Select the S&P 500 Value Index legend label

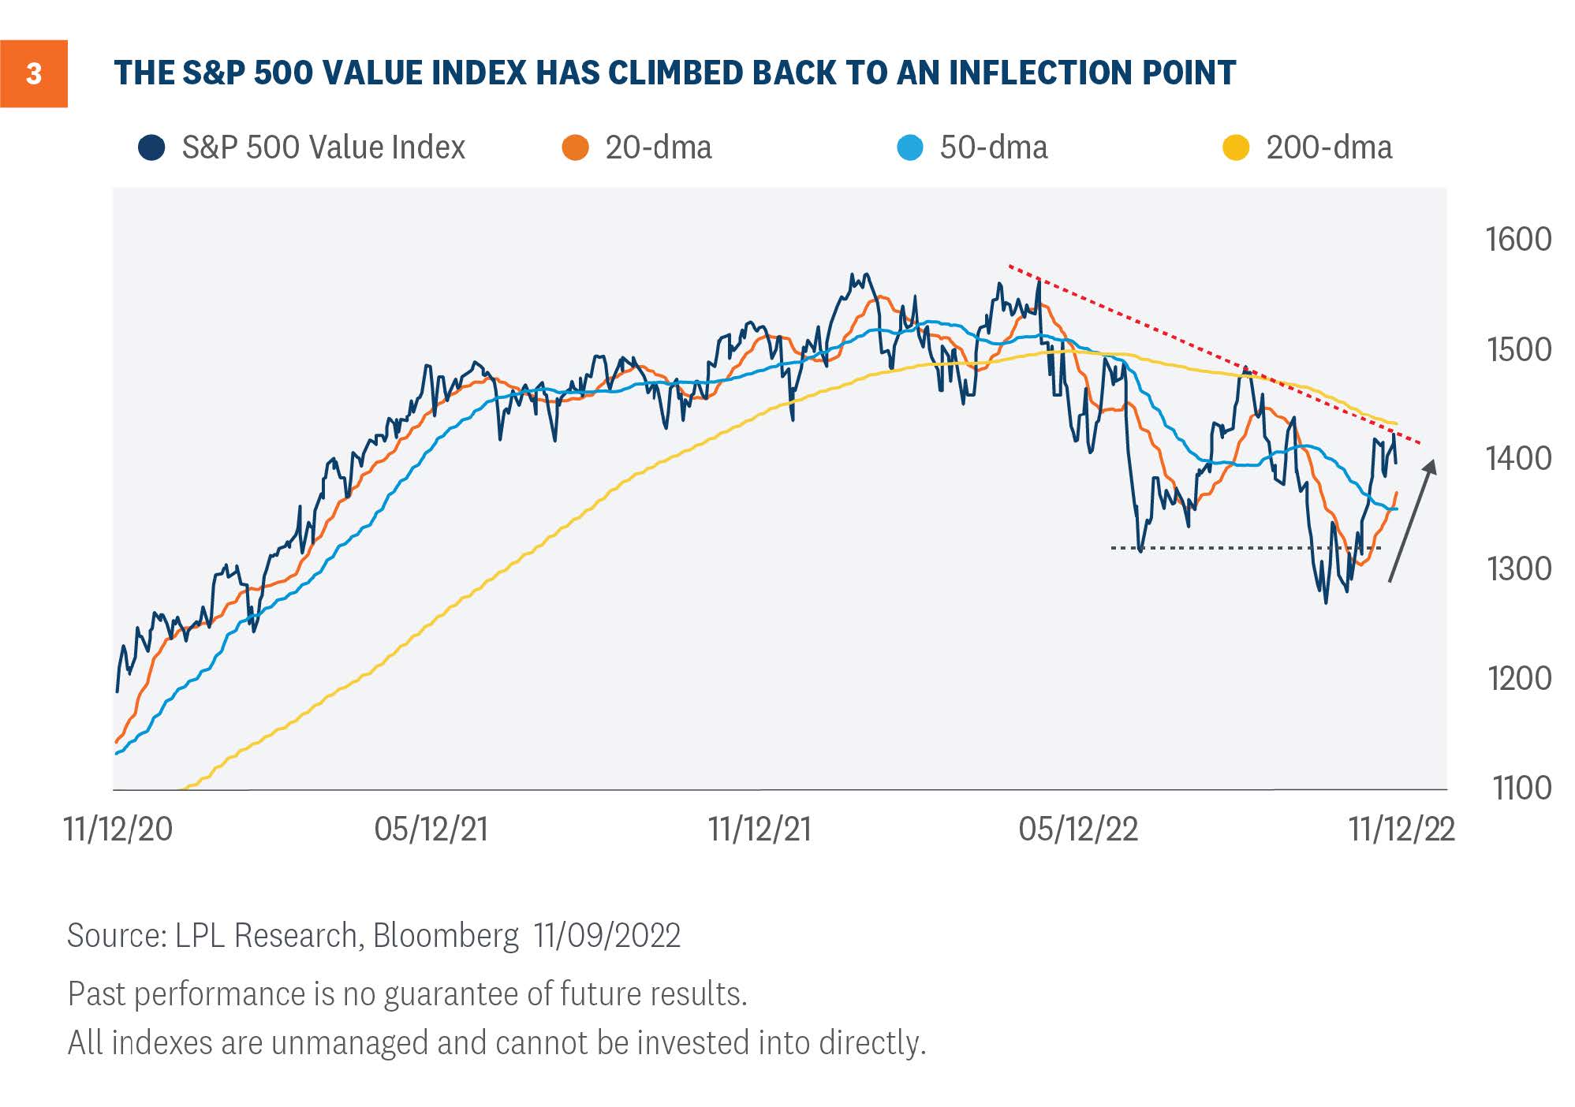(323, 147)
